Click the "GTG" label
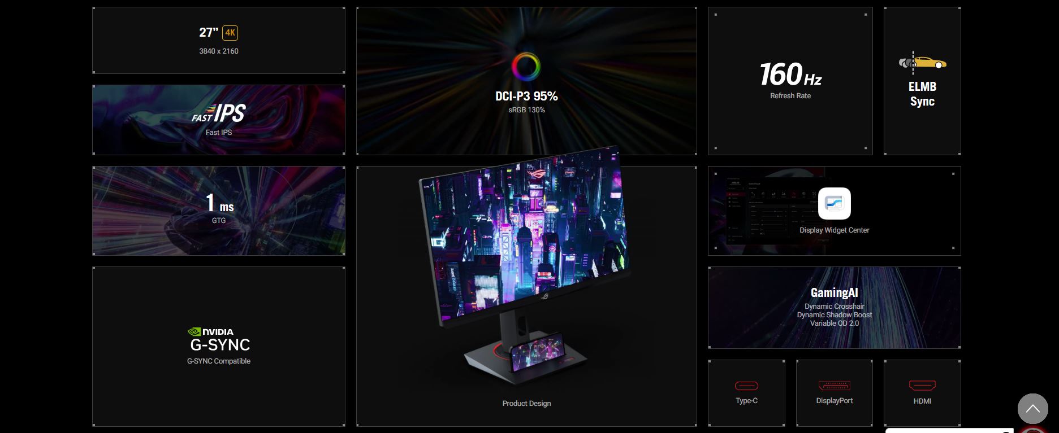Screen dimensions: 1059x433 [219, 221]
